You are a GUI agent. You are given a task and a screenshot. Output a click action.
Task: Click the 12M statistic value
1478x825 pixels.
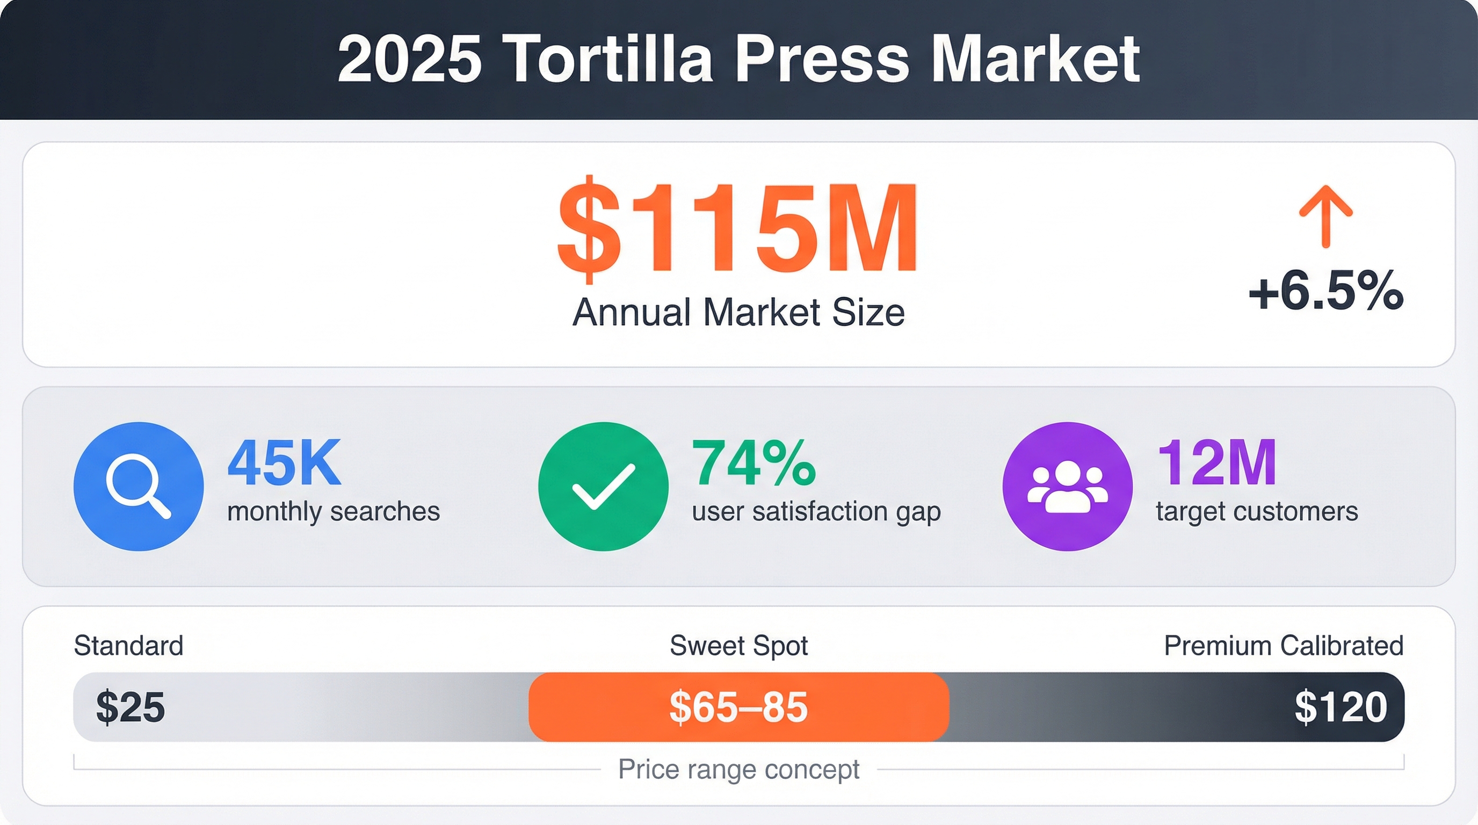(1216, 462)
